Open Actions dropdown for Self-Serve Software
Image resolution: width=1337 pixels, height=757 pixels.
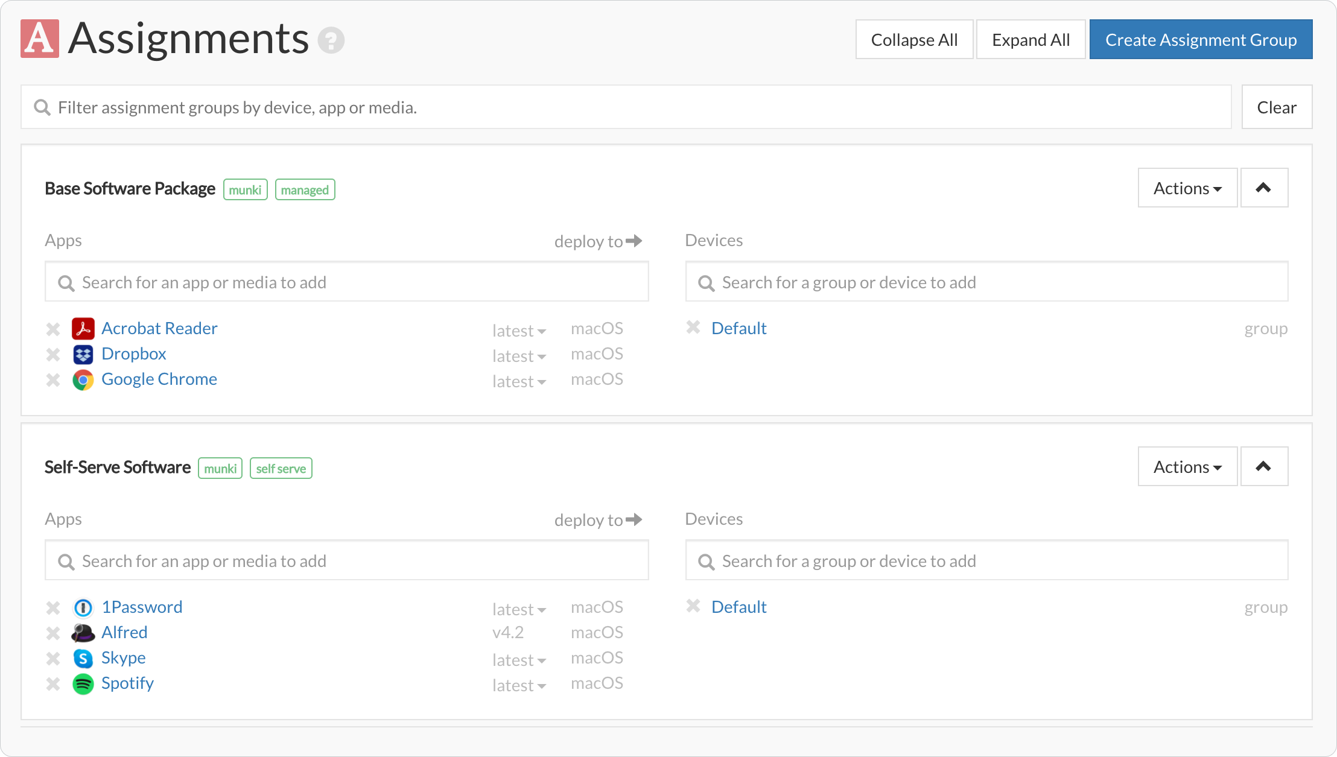point(1187,467)
